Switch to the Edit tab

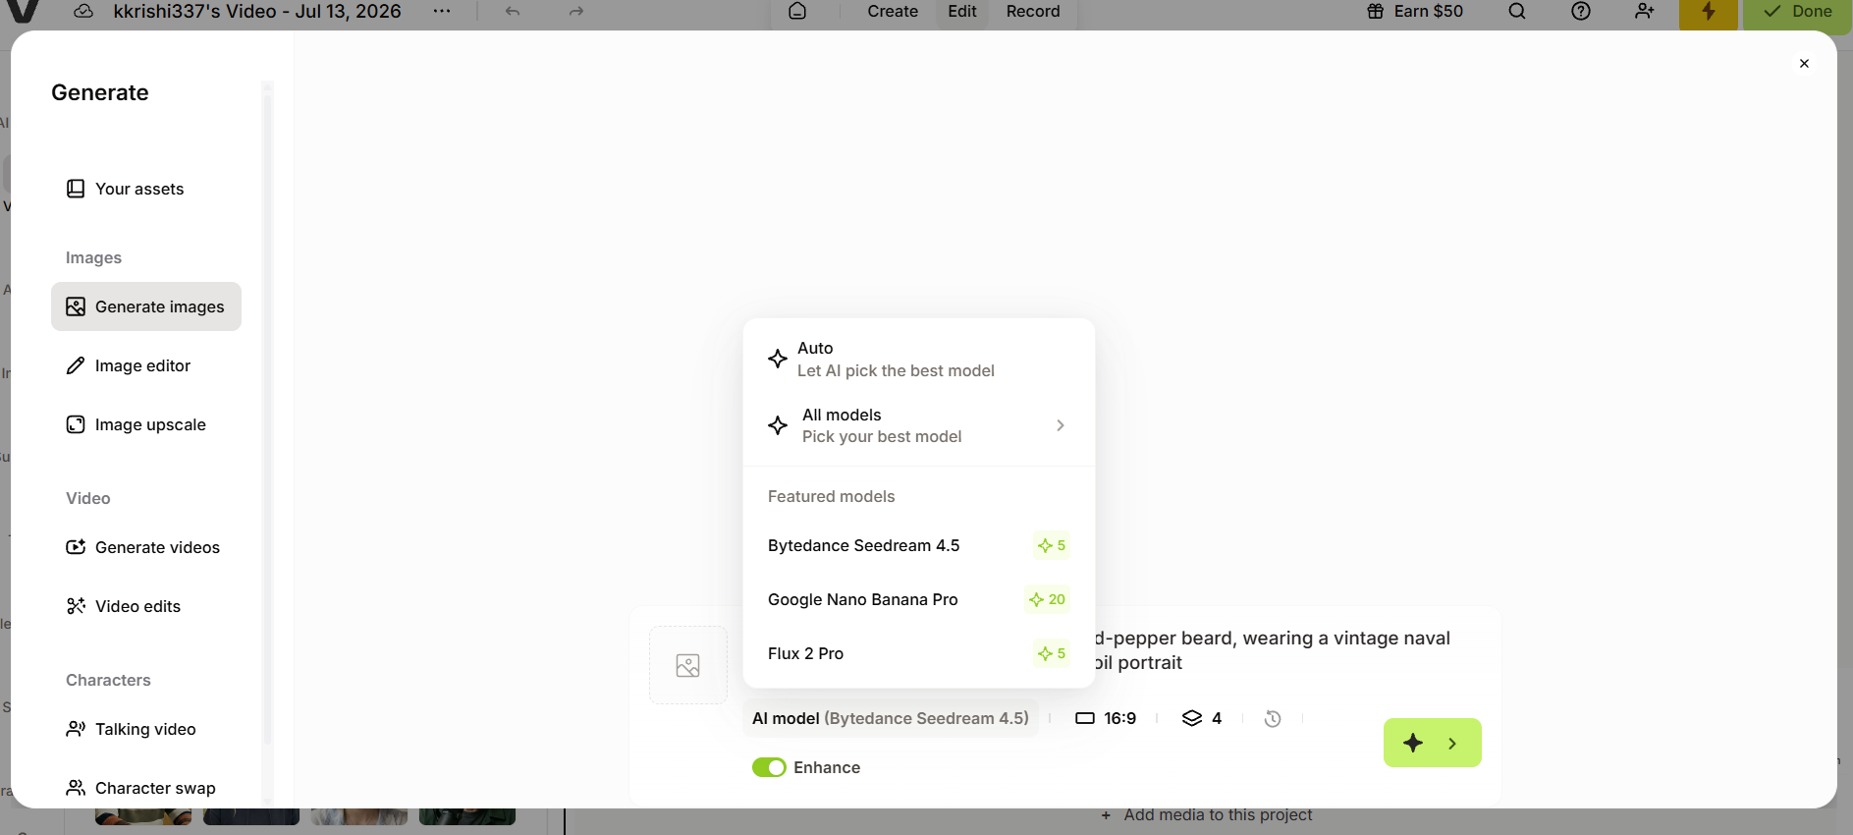point(962,12)
